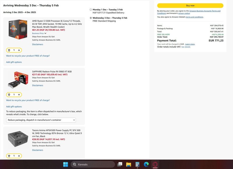This screenshot has width=233, height=169.
Task: Open the Calculator app on taskbar
Action: coord(137,164)
